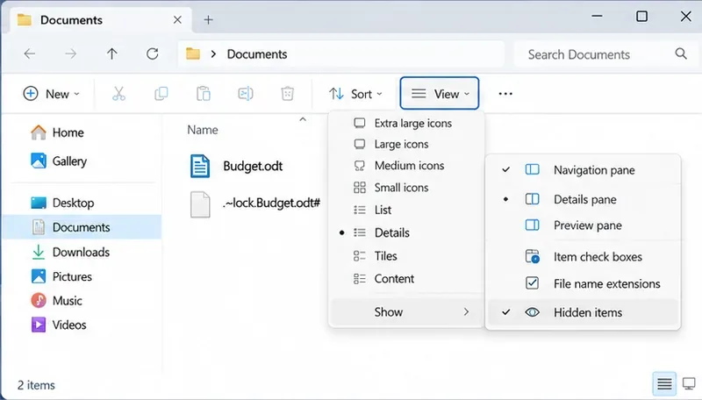Choose Extra large icons view

click(406, 123)
